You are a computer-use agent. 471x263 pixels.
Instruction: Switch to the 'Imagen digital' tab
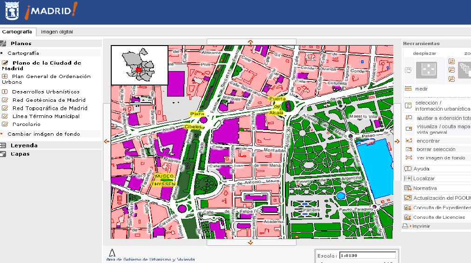(57, 32)
